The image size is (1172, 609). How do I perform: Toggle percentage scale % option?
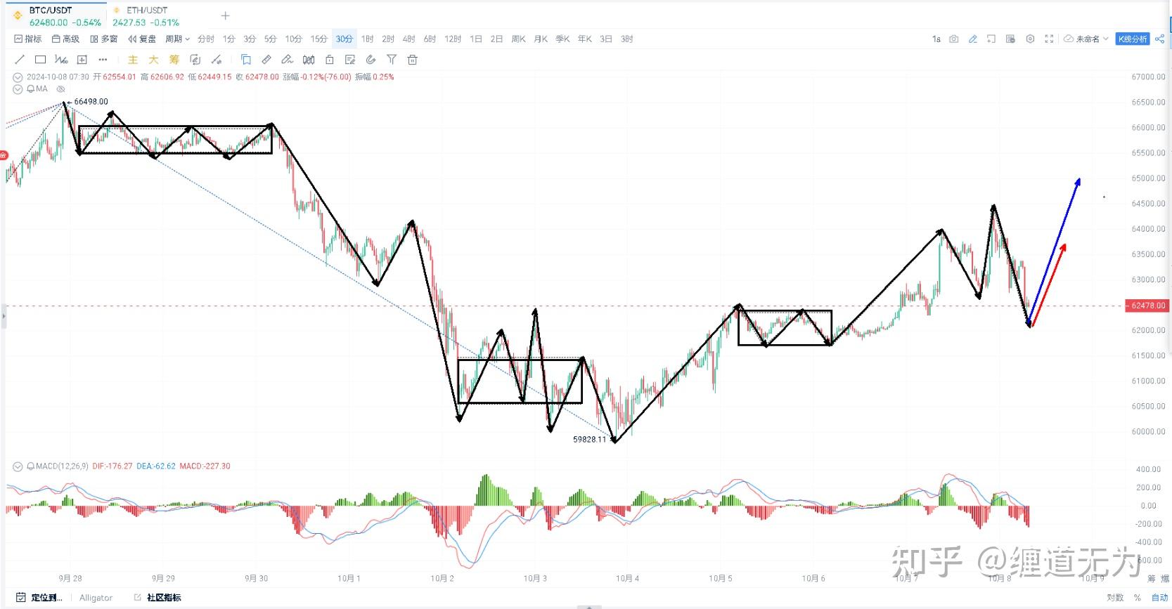(x=1137, y=598)
